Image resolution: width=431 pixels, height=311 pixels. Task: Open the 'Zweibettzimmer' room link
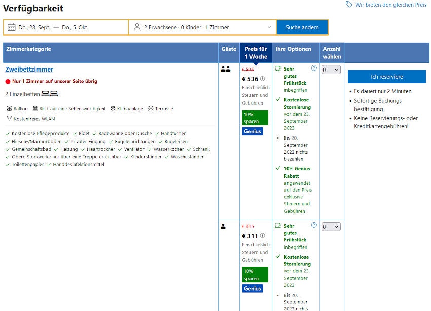(29, 70)
